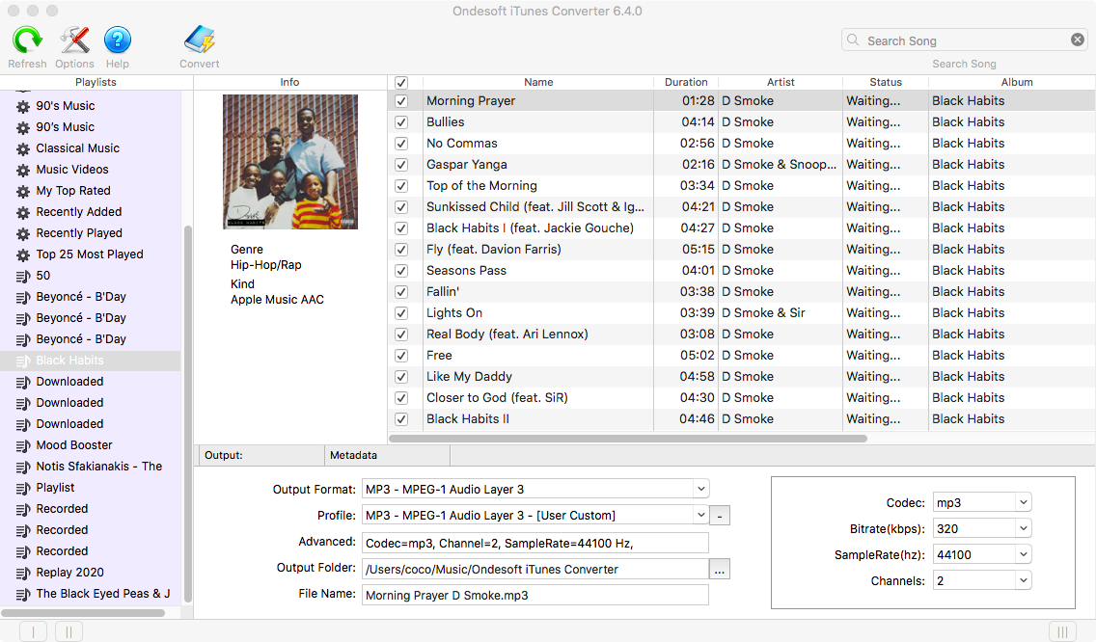Screen dimensions: 1096x642
Task: Click playlist icon beside Replay 2020
Action: pos(23,573)
